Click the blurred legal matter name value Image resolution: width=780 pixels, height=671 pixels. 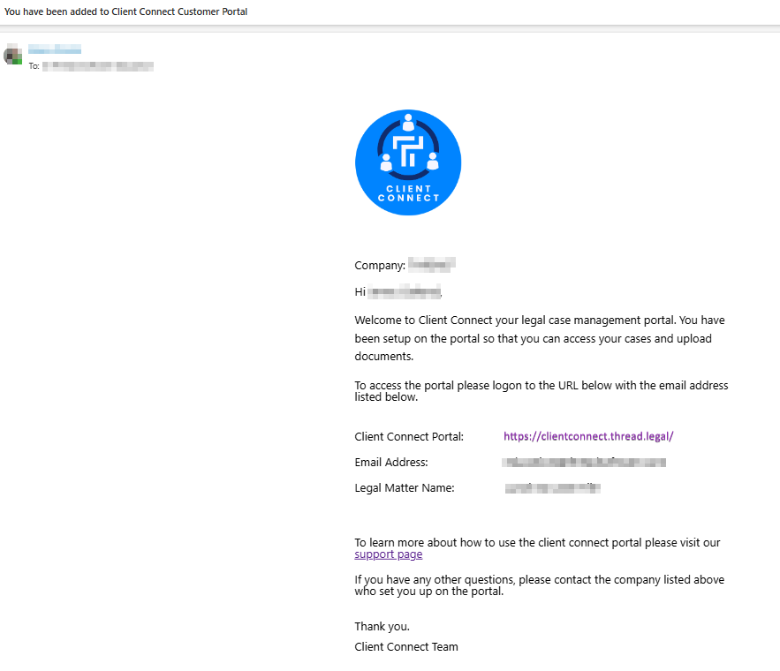[x=553, y=488]
